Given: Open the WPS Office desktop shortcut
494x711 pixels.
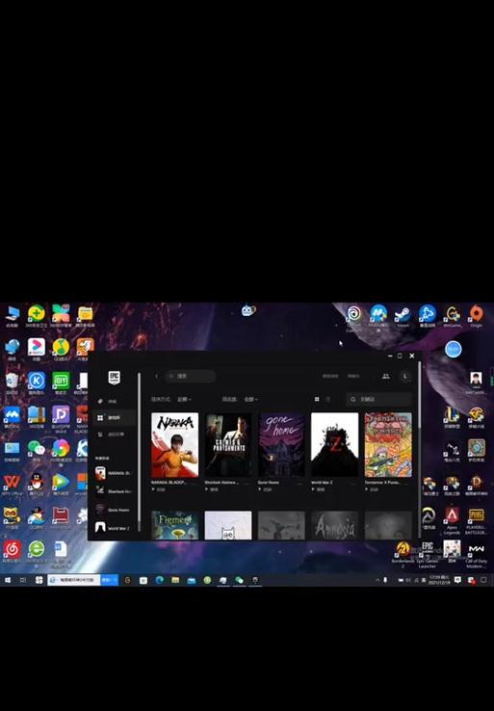Looking at the screenshot, I should [12, 484].
